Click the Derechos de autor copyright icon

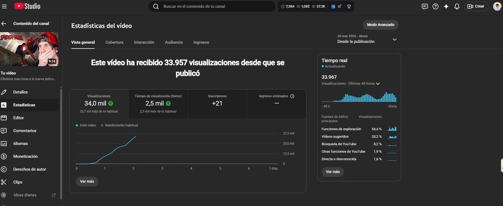pyautogui.click(x=4, y=169)
